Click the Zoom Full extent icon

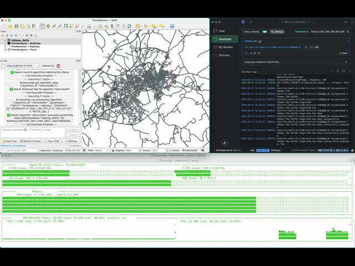click(65, 26)
